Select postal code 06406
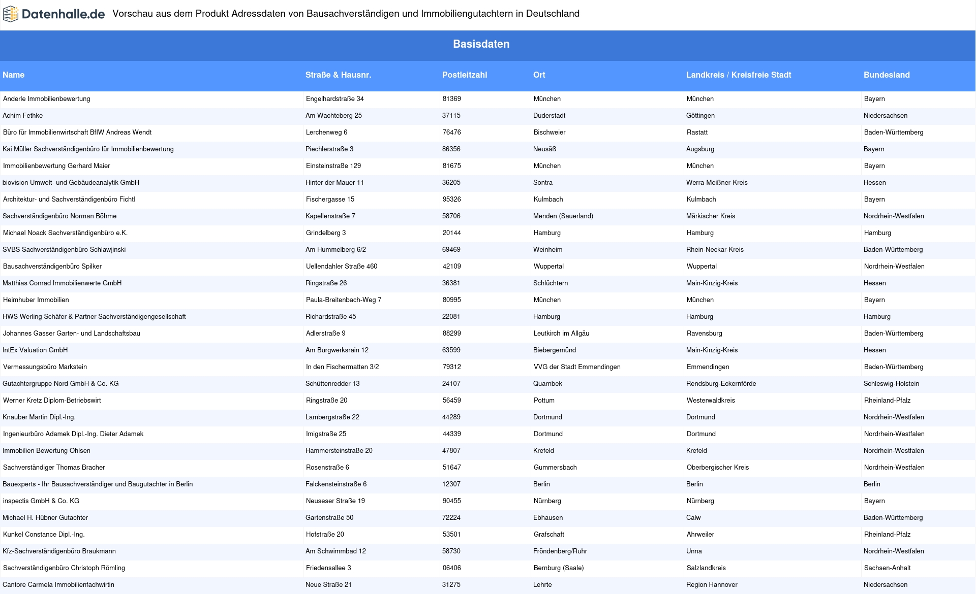The height and width of the screenshot is (594, 976). coord(452,568)
